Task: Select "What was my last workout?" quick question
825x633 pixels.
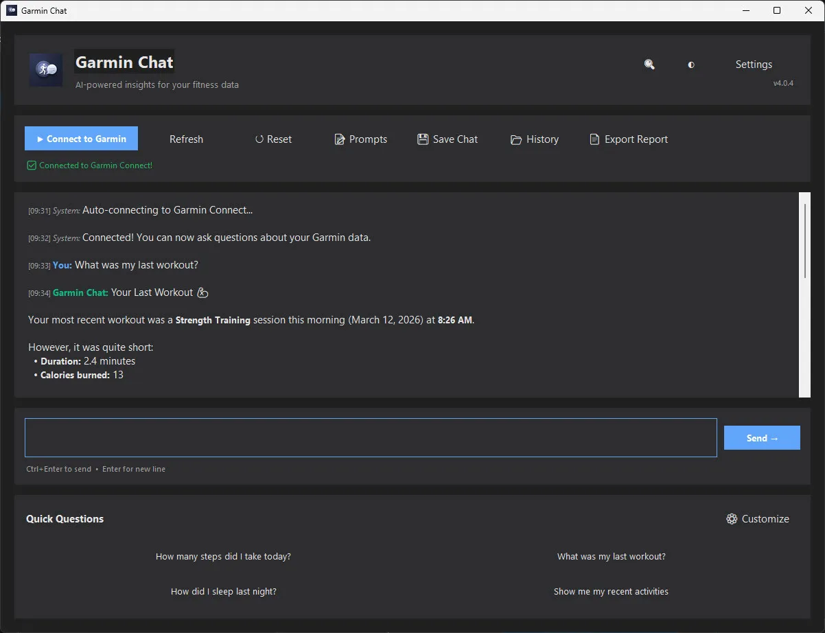Action: click(611, 557)
